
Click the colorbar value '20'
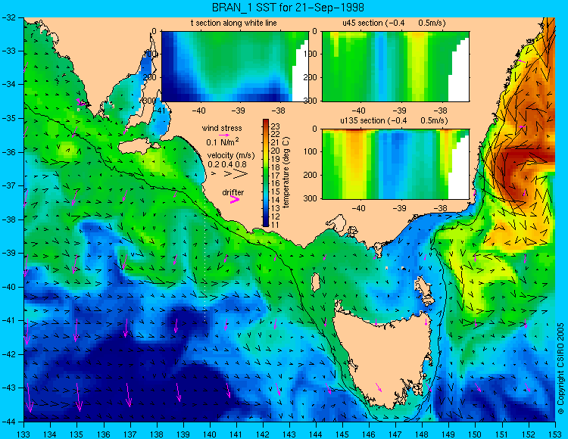pos(276,151)
